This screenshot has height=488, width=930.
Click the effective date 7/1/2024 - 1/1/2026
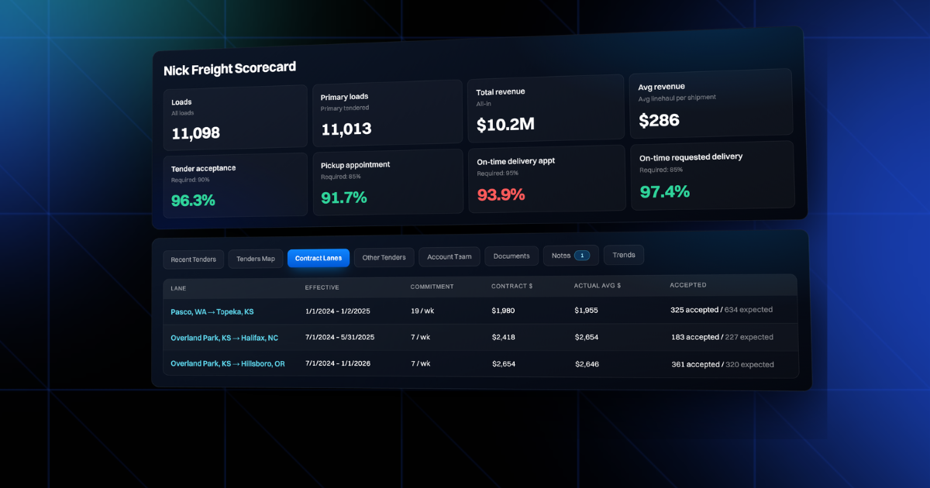click(338, 363)
